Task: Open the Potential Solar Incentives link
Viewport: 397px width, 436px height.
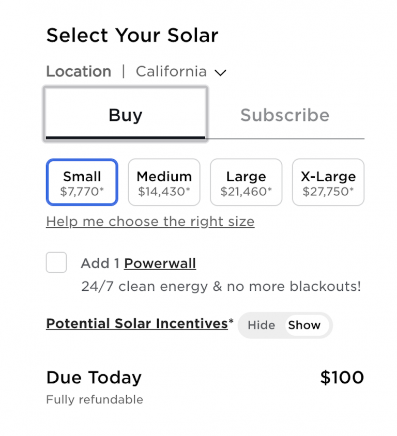Action: (137, 324)
